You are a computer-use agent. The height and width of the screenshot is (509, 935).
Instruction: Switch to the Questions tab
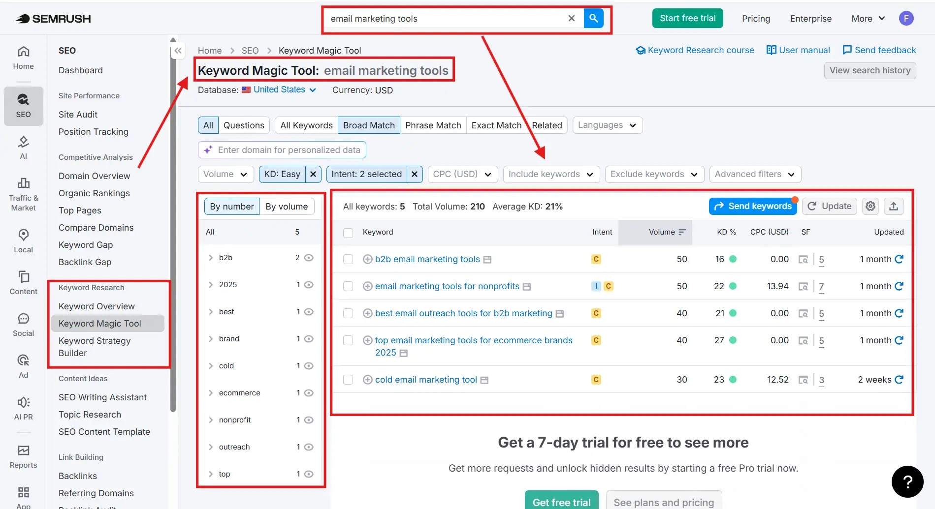coord(244,125)
